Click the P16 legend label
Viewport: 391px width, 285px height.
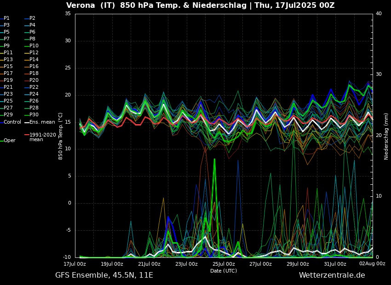[x=34, y=67]
